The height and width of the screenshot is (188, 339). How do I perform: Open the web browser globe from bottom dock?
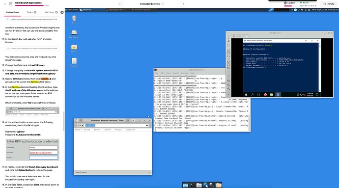(205, 185)
